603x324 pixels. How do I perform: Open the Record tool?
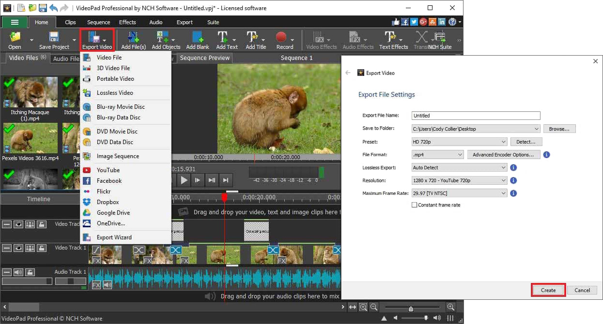pos(285,40)
